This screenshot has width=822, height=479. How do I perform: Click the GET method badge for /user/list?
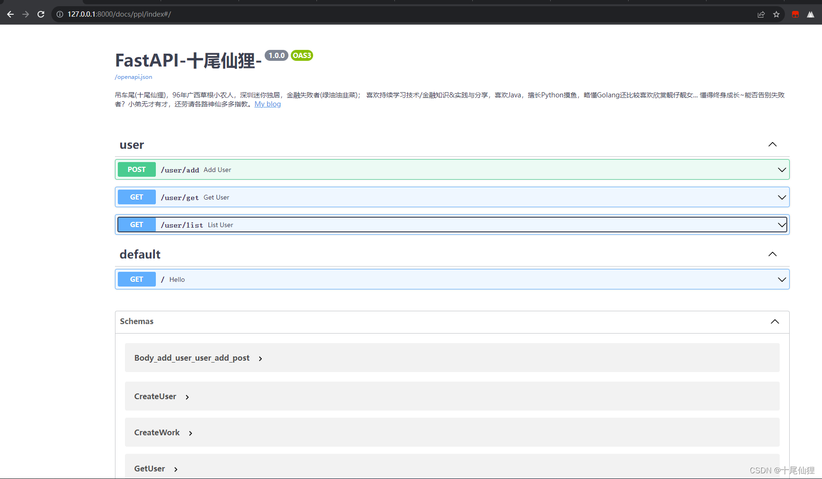coord(137,225)
